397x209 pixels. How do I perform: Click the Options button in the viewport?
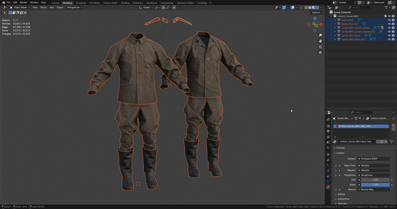point(316,12)
